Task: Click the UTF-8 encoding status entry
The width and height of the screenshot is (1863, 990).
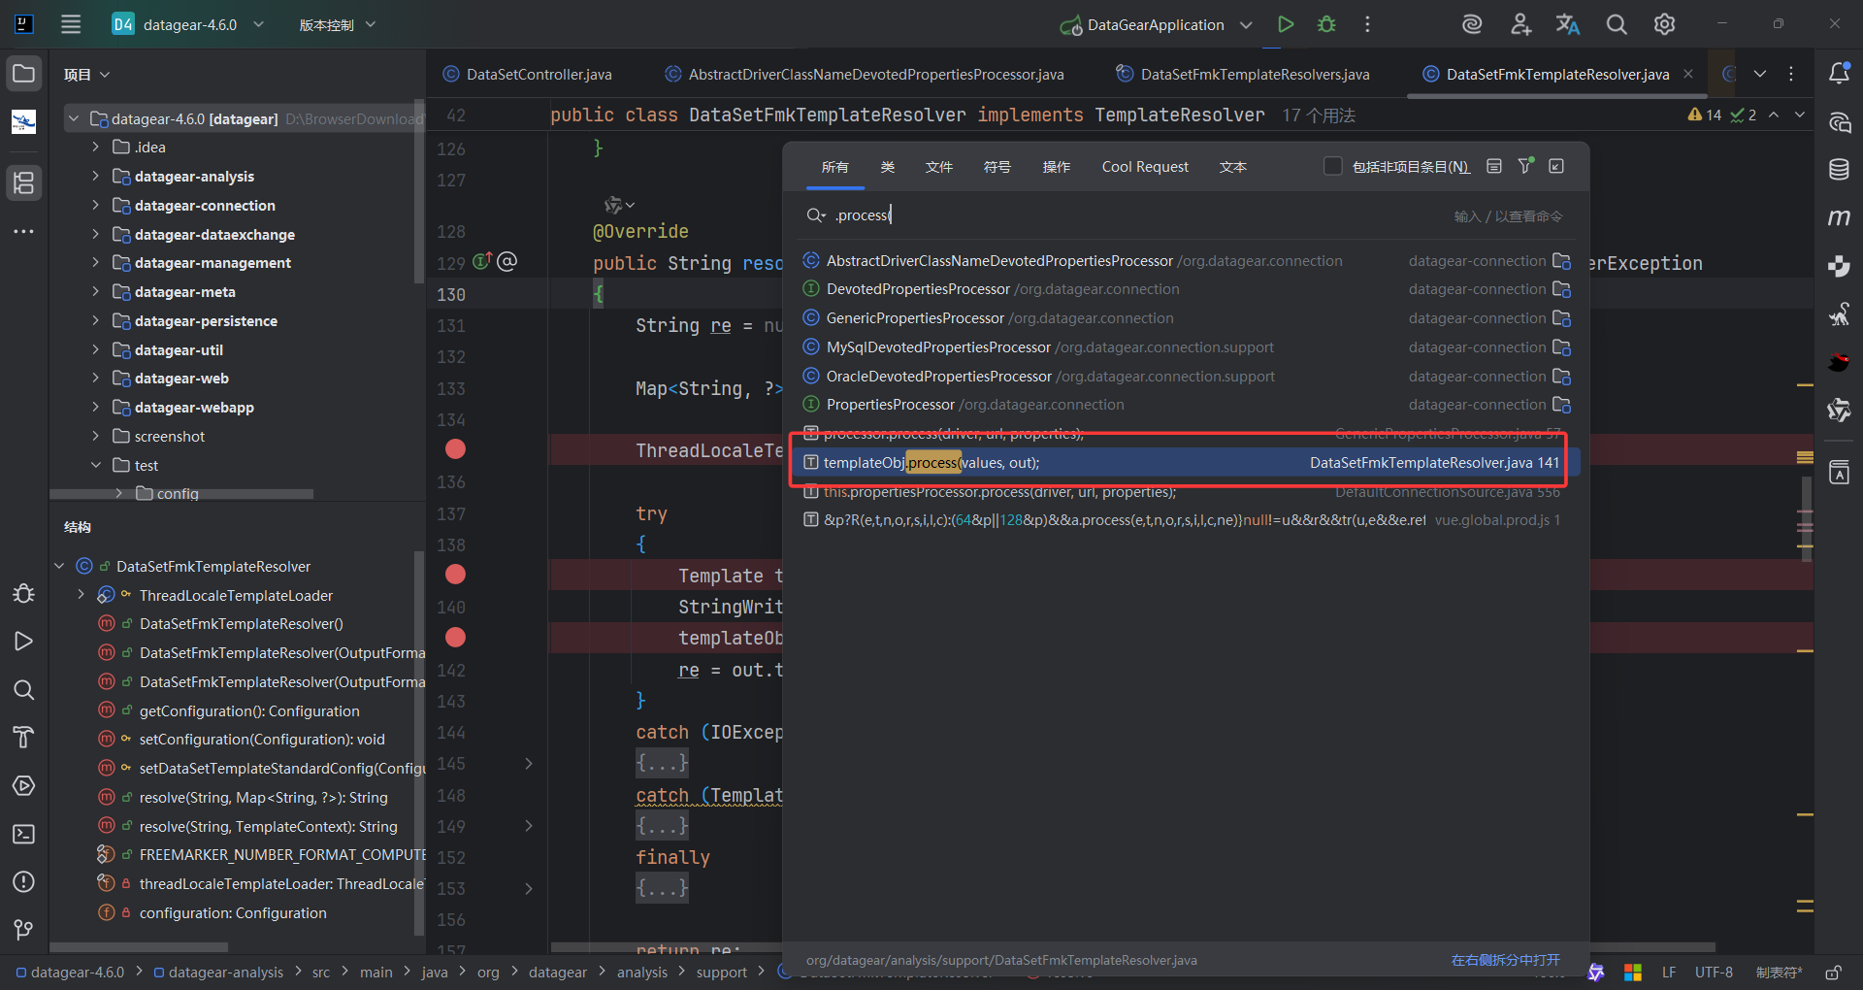Action: tap(1714, 972)
